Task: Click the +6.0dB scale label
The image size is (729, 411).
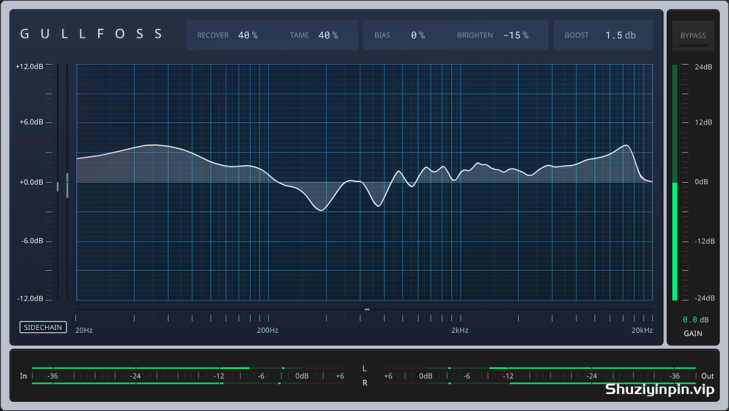Action: (x=31, y=122)
